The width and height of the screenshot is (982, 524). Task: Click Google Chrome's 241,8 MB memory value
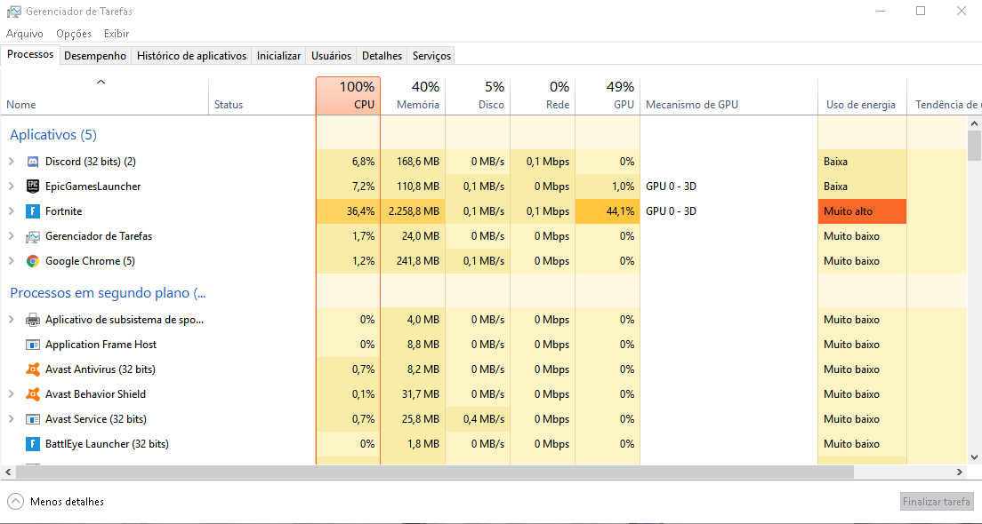pos(418,261)
